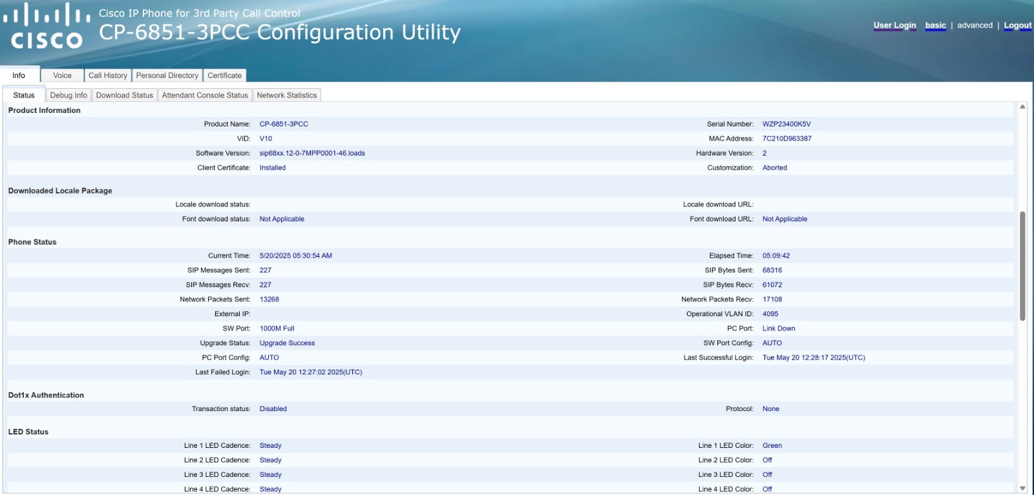
Task: Click Line 3 LED Cadence value Steady
Action: click(270, 475)
